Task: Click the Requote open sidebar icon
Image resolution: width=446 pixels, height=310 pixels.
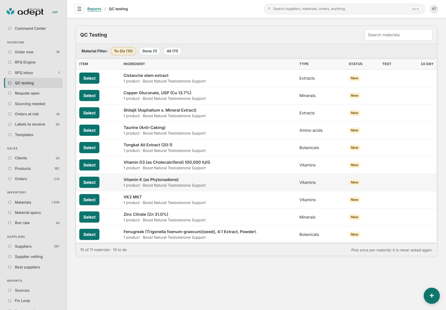Action: tap(10, 93)
